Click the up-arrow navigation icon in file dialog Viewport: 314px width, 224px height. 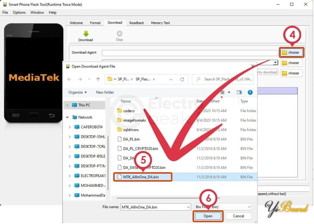coord(98,79)
